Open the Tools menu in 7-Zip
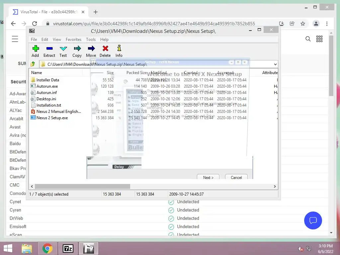Viewport: 340px width, 255px height. 91,40
